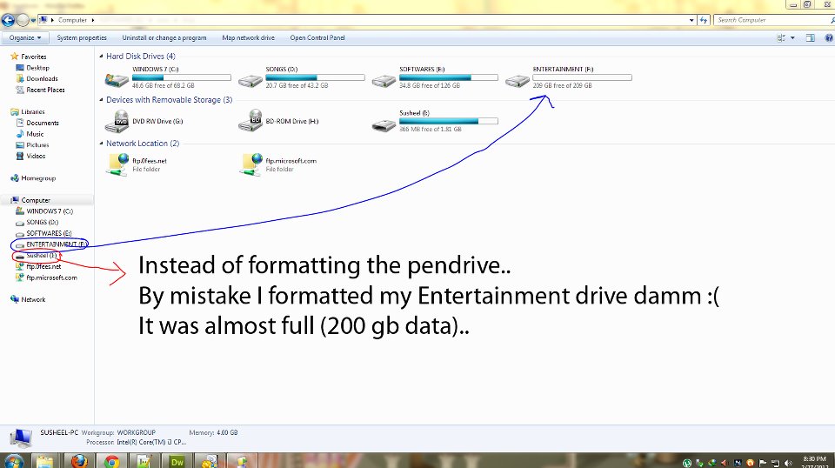Screen dimensions: 835x468
Task: Click System properties in the toolbar
Action: pyautogui.click(x=82, y=38)
